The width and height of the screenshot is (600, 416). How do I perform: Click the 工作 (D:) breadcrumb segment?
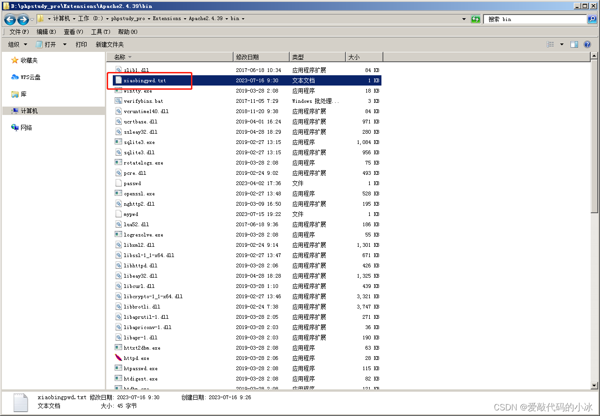click(90, 19)
